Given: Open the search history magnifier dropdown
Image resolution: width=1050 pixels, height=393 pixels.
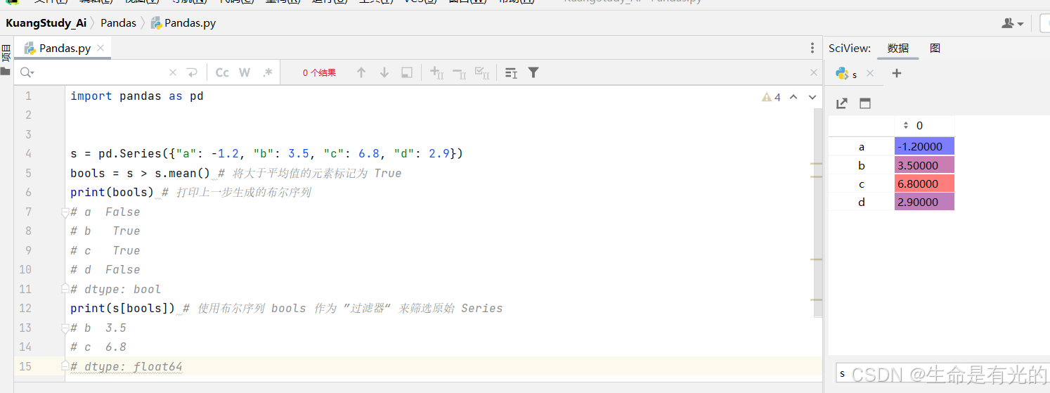Looking at the screenshot, I should pos(27,72).
